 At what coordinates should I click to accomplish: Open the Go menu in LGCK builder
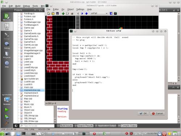point(63,9)
